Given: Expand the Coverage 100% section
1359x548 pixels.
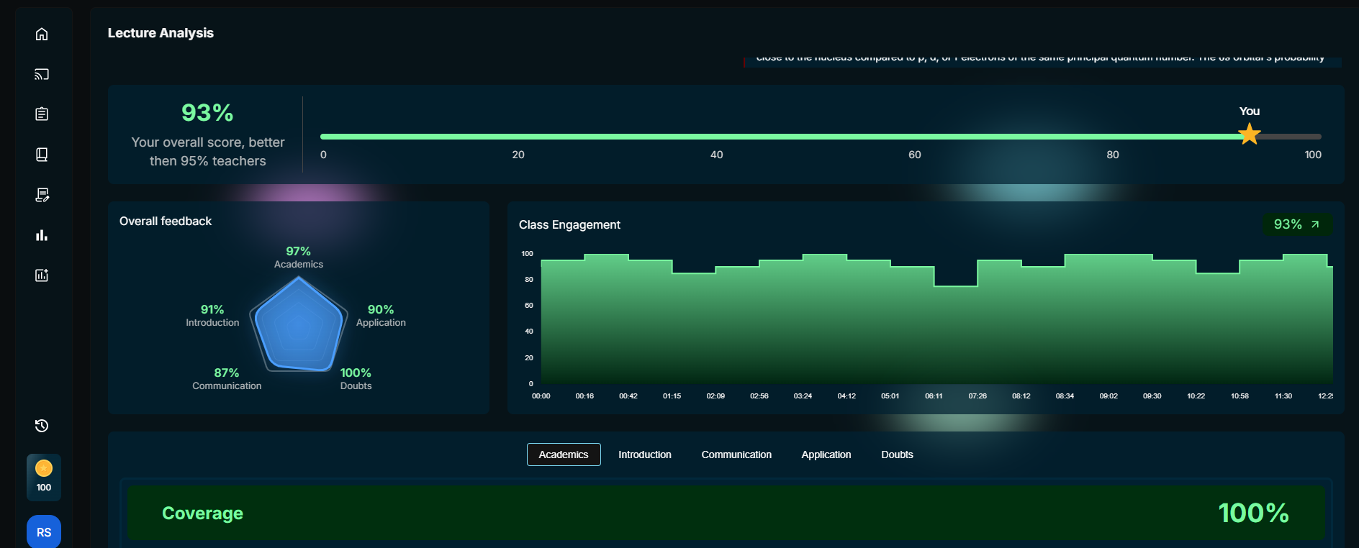Looking at the screenshot, I should (x=726, y=513).
